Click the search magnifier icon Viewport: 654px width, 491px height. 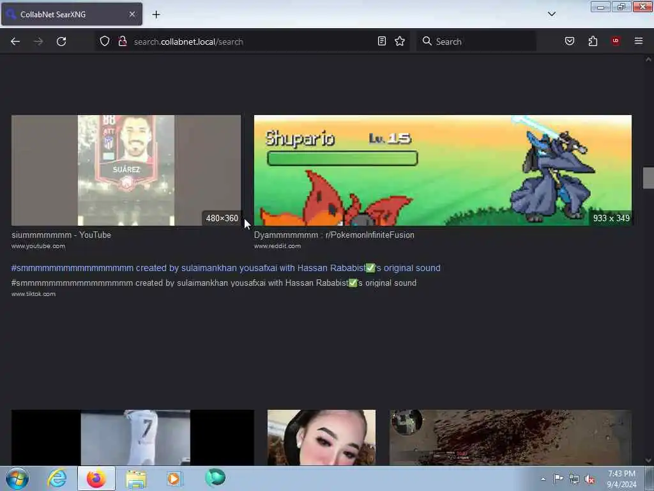[427, 41]
